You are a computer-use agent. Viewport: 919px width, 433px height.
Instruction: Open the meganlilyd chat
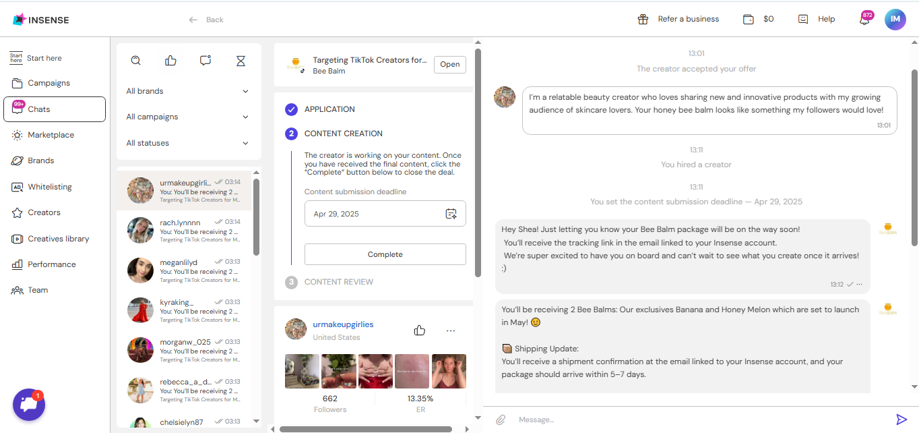point(184,270)
